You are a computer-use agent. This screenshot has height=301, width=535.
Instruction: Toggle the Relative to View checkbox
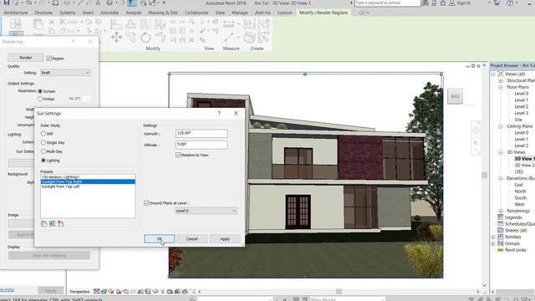pos(178,155)
